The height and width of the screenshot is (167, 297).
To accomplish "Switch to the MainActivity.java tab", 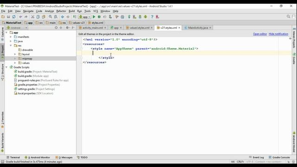I will click(198, 28).
